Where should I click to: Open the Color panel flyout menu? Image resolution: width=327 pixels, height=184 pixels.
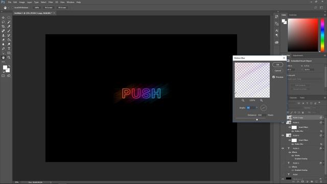point(325,15)
